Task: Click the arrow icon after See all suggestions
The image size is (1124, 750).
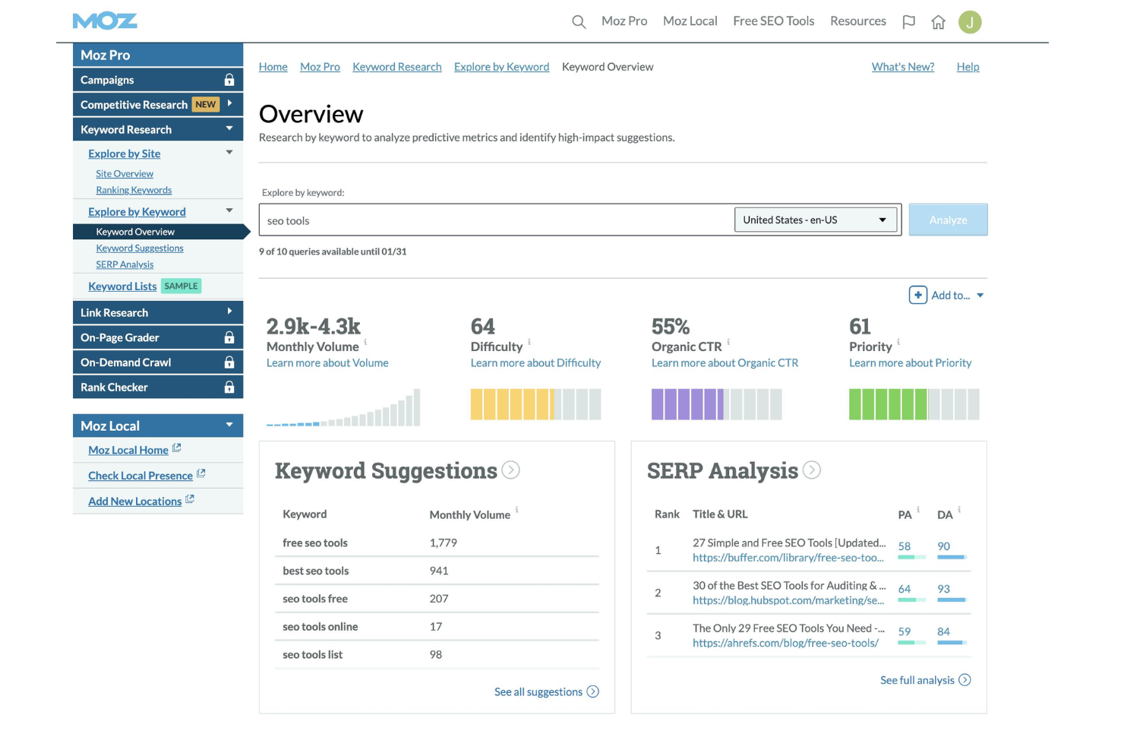Action: point(593,691)
